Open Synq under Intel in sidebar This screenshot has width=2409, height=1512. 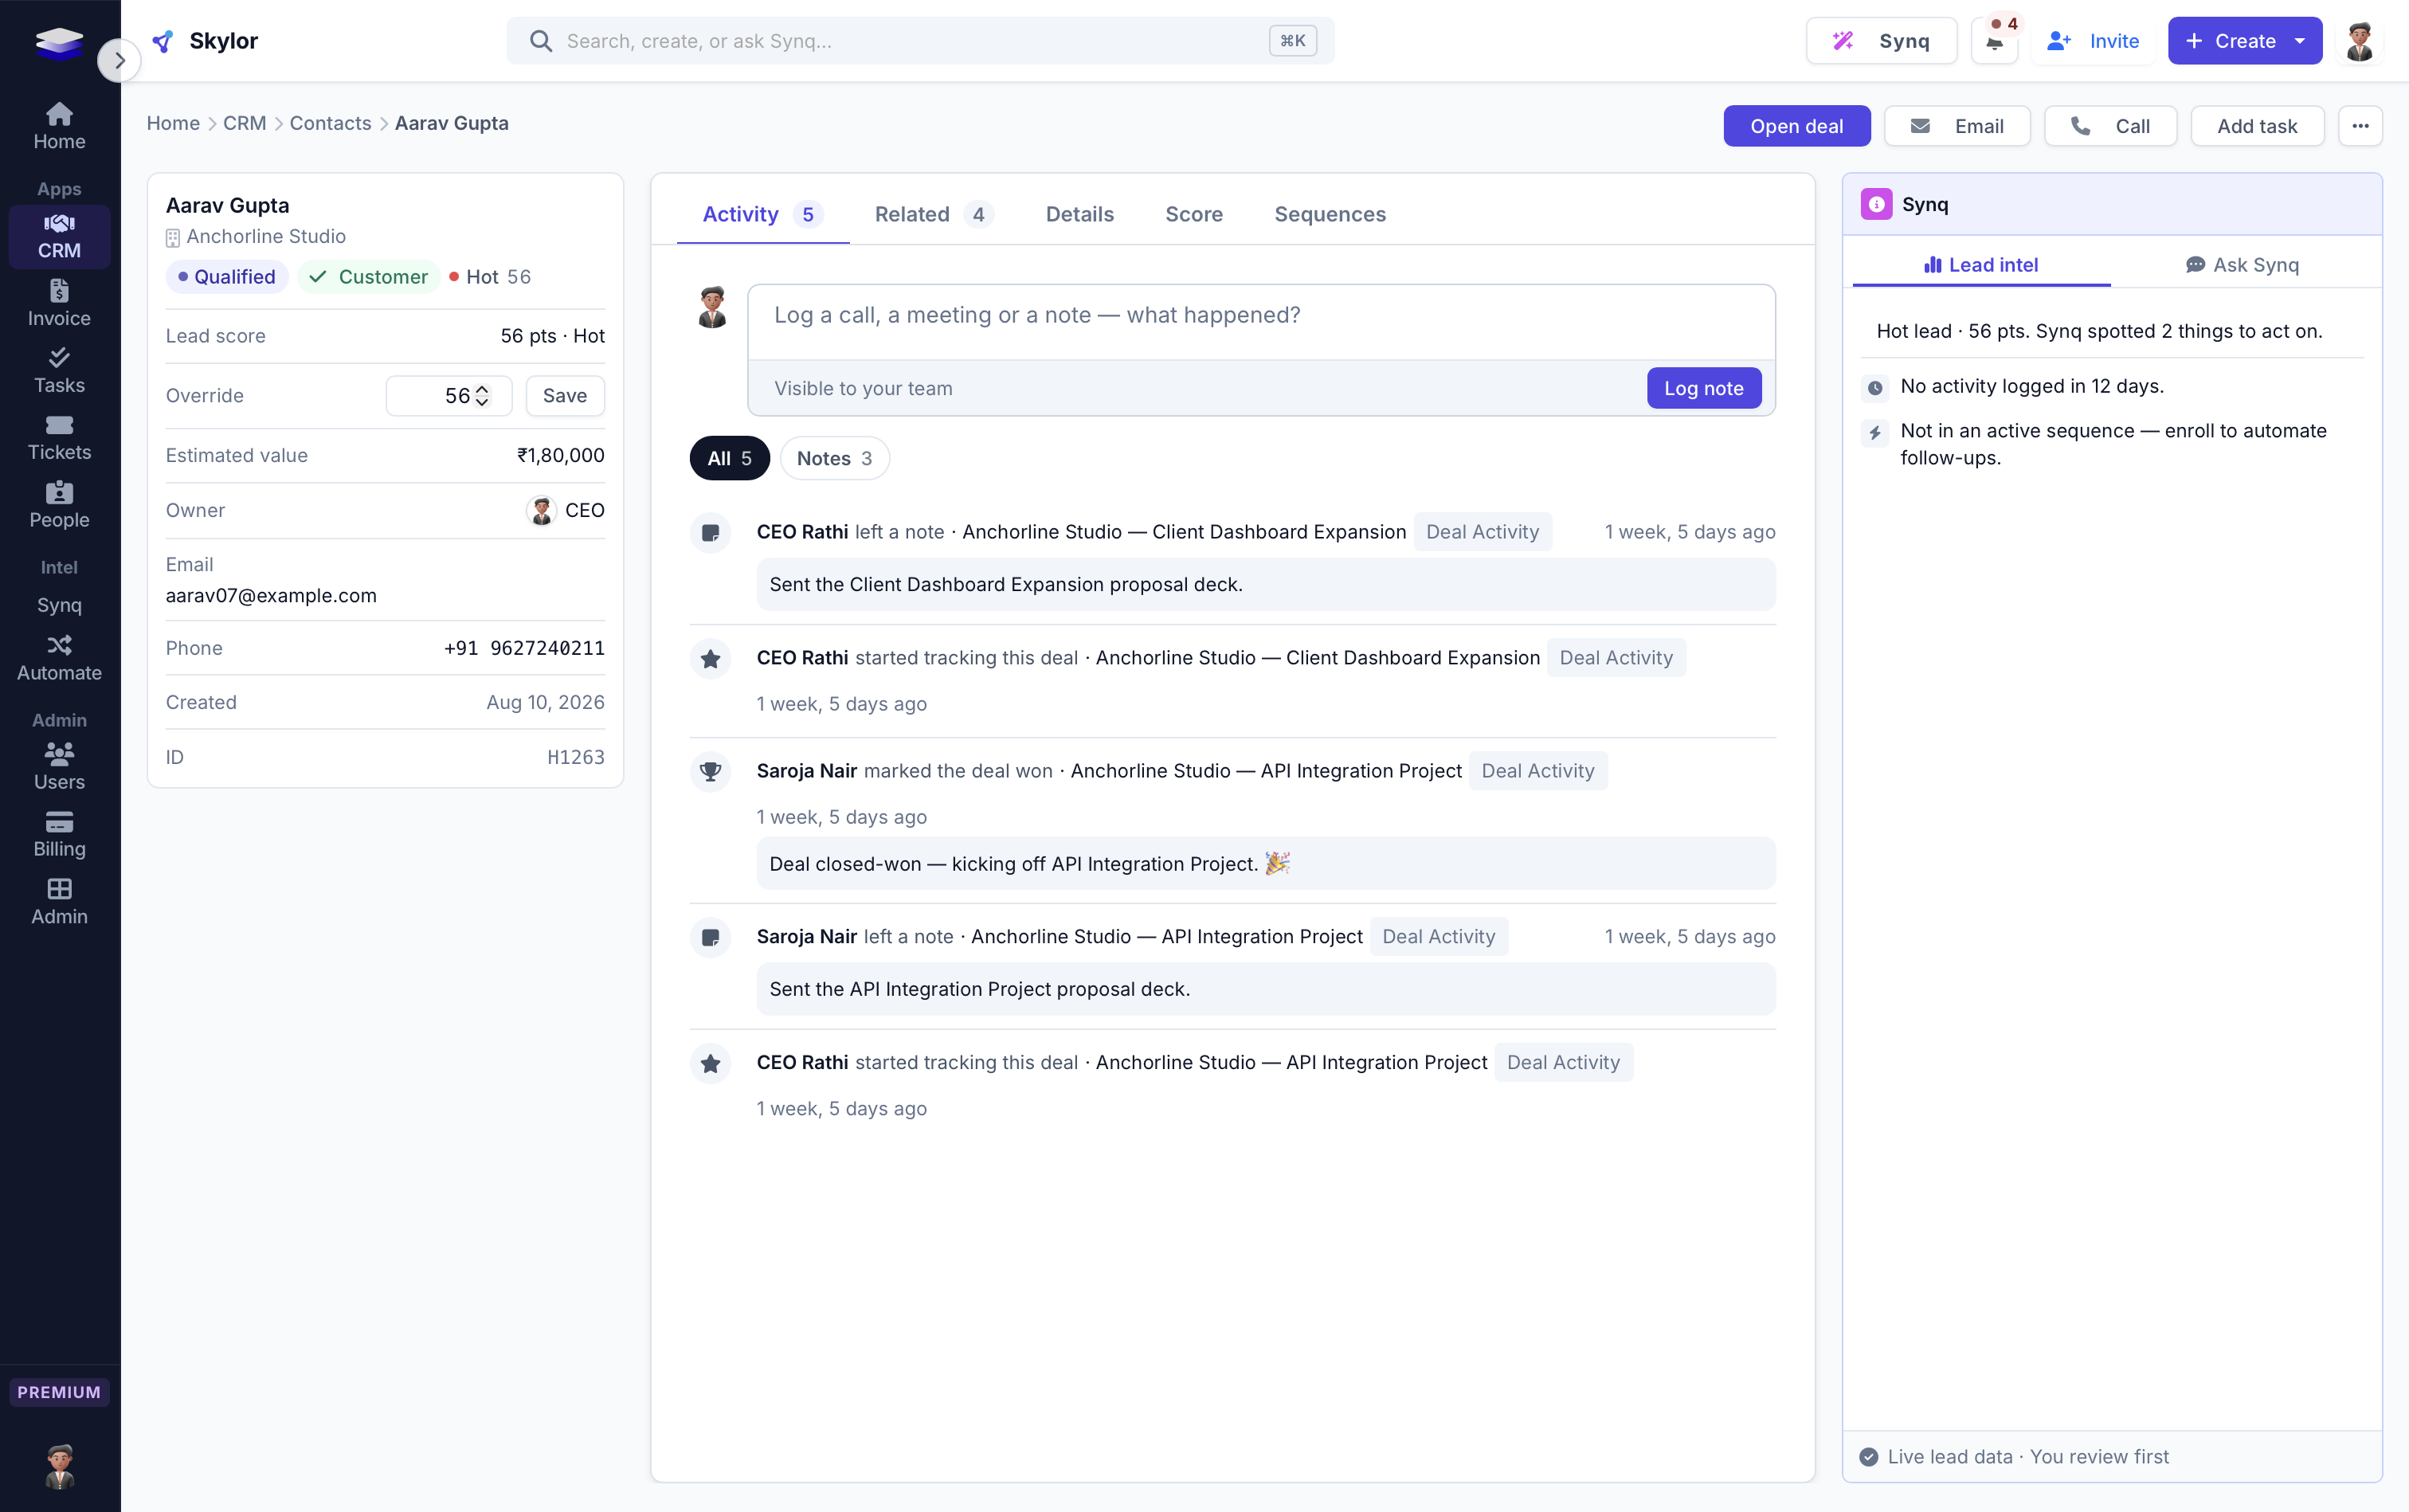(x=59, y=605)
